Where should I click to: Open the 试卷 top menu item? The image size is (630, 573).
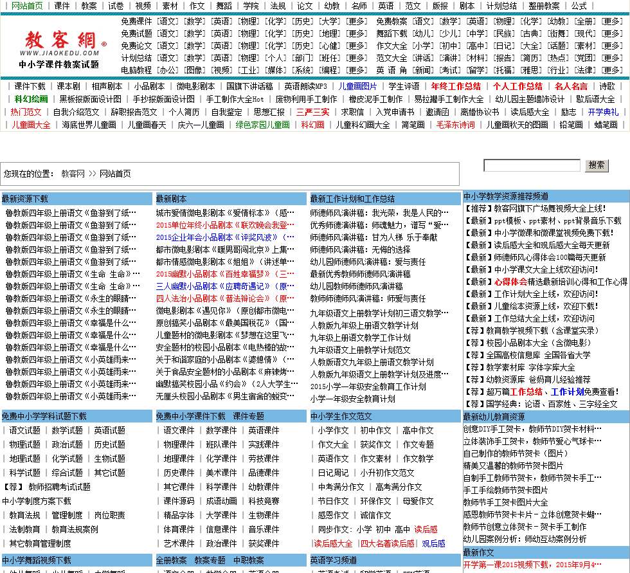pos(116,6)
